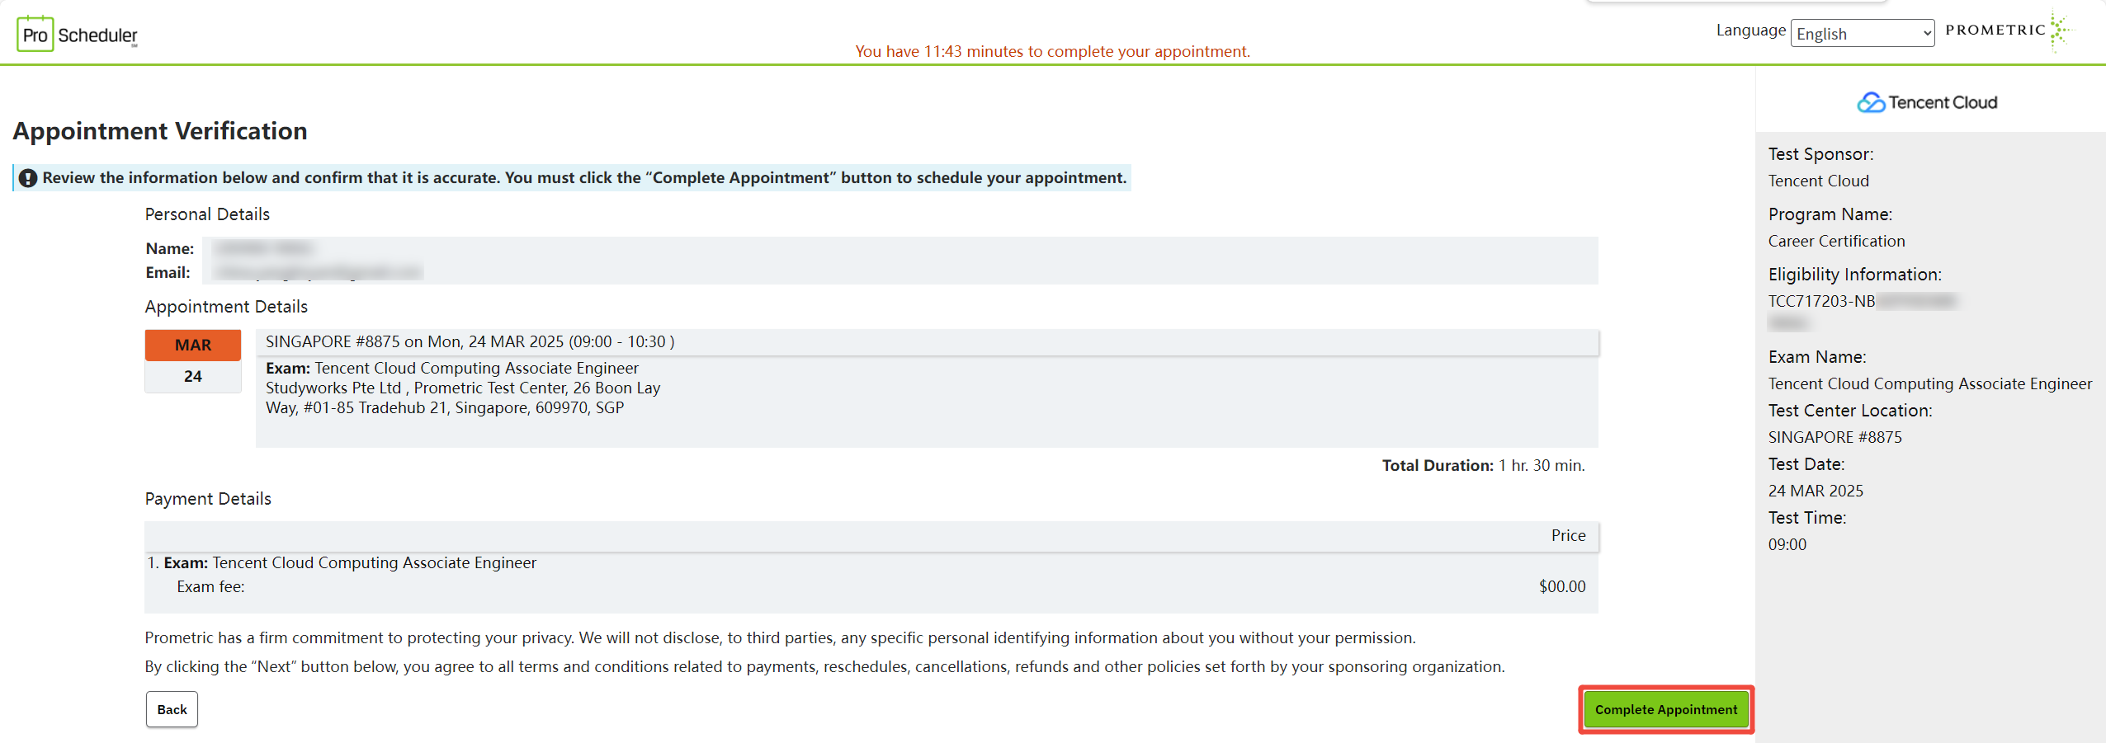The width and height of the screenshot is (2106, 743).
Task: Click the MAR 24 calendar date icon
Action: coord(193,360)
